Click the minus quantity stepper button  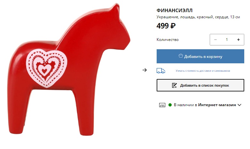[x=215, y=40]
